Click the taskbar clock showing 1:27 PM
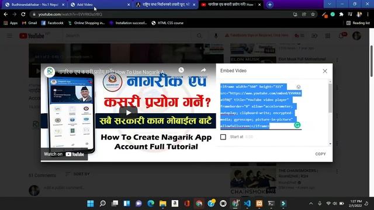 pos(356,204)
